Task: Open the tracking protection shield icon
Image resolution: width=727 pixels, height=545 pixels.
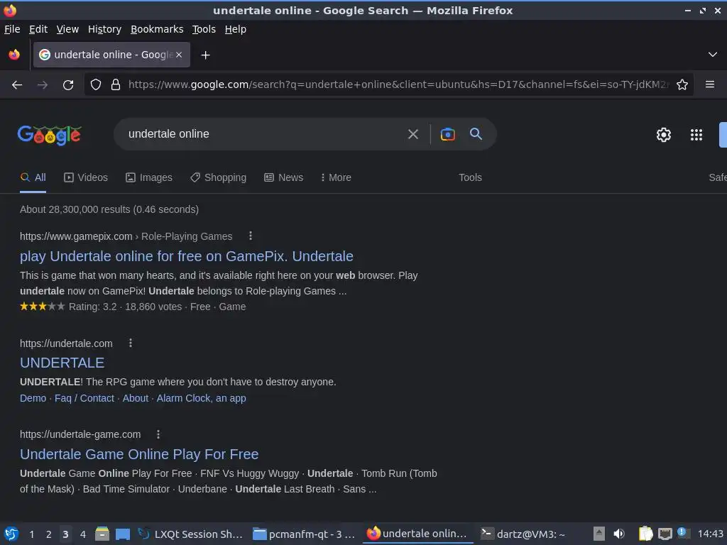Action: (96, 85)
